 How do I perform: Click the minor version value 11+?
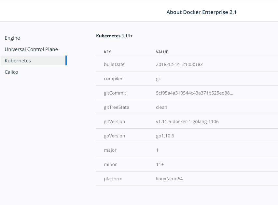160,164
